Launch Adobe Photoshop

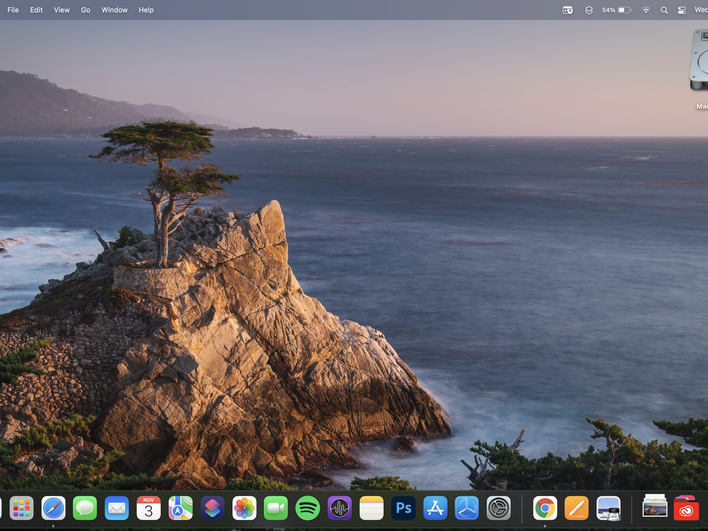click(x=403, y=508)
